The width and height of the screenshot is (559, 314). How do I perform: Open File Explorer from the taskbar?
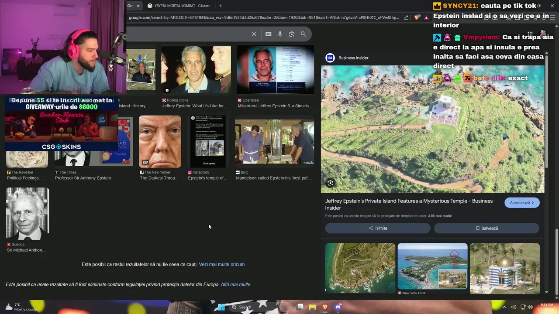[x=312, y=307]
